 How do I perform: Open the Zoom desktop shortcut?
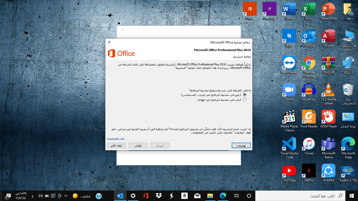[x=289, y=92]
